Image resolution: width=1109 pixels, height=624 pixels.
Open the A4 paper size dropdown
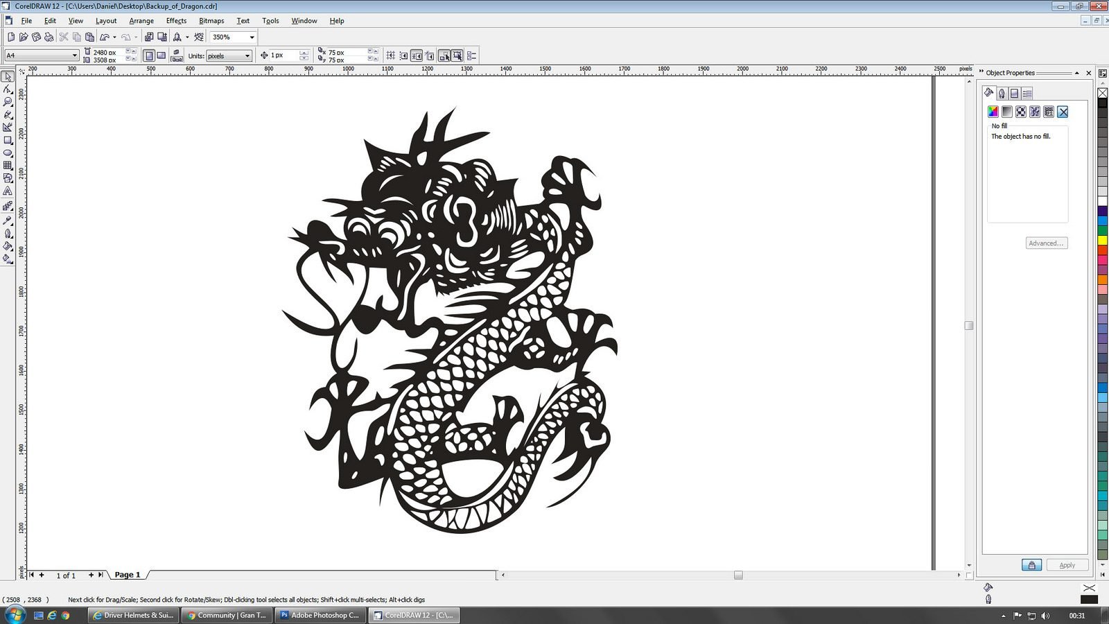point(74,55)
